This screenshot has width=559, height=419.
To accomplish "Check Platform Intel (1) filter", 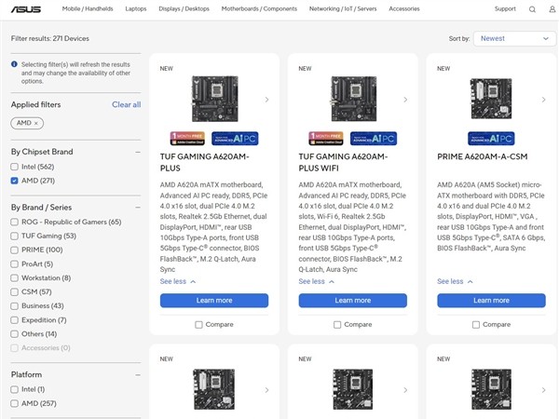I will tap(14, 389).
